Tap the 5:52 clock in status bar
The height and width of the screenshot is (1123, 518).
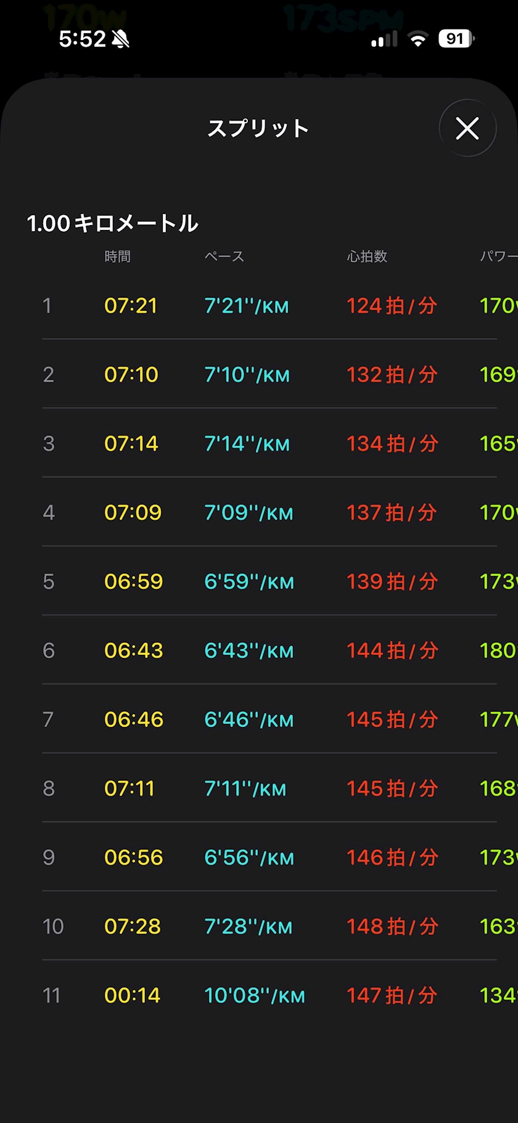point(82,39)
